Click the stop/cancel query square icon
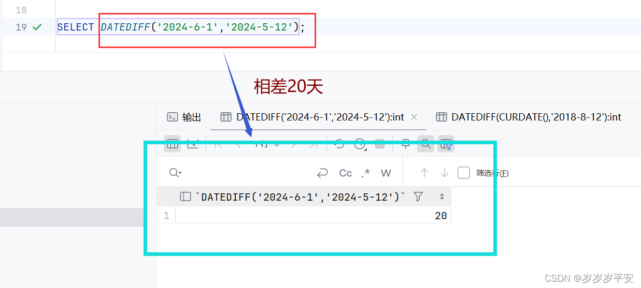The height and width of the screenshot is (288, 641). tap(380, 144)
